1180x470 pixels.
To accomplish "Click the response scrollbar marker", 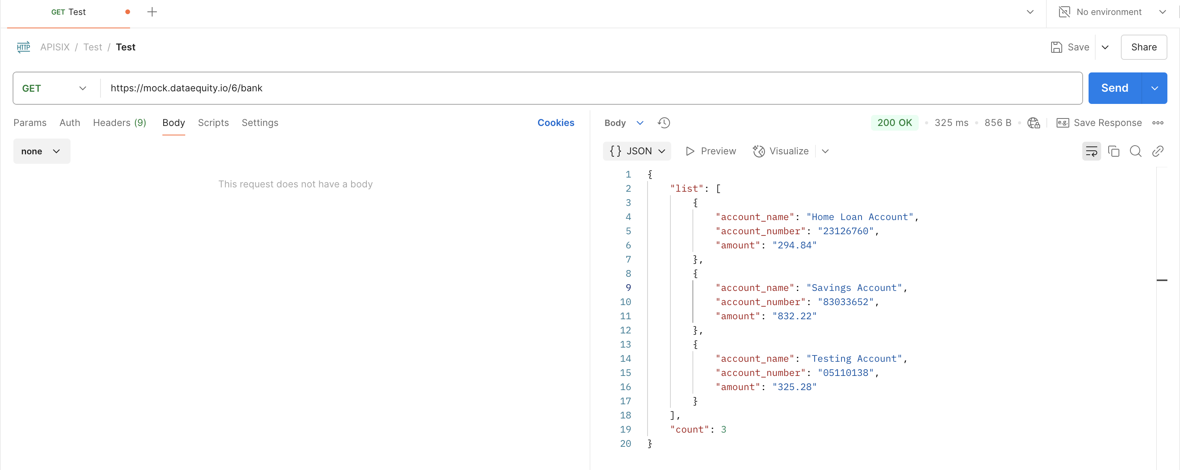I will pyautogui.click(x=1162, y=280).
